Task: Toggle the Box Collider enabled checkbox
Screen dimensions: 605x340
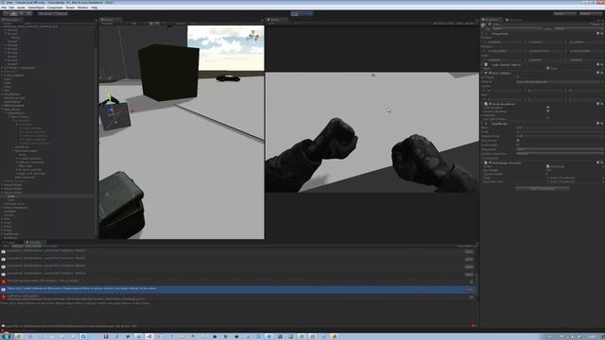Action: (490, 73)
